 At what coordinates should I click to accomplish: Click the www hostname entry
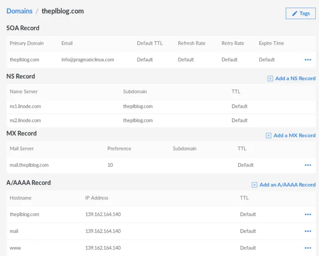click(x=15, y=248)
